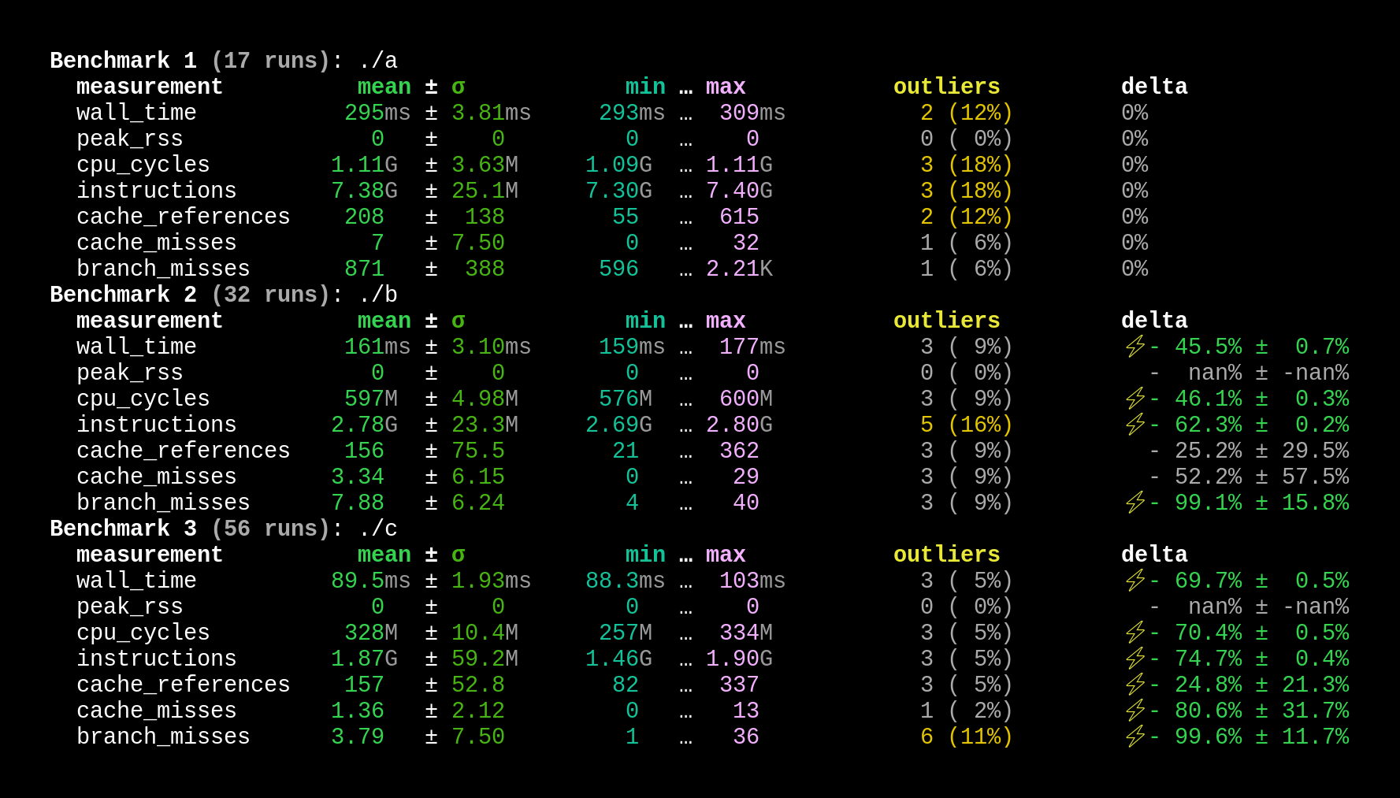Collapse the Benchmark 3 section header
The width and height of the screenshot is (1400, 798).
[122, 529]
